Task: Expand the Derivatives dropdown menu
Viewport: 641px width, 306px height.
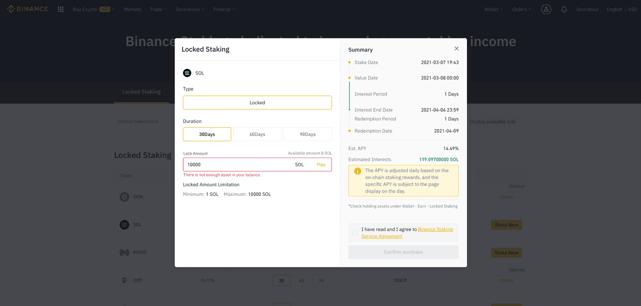Action: pos(190,9)
